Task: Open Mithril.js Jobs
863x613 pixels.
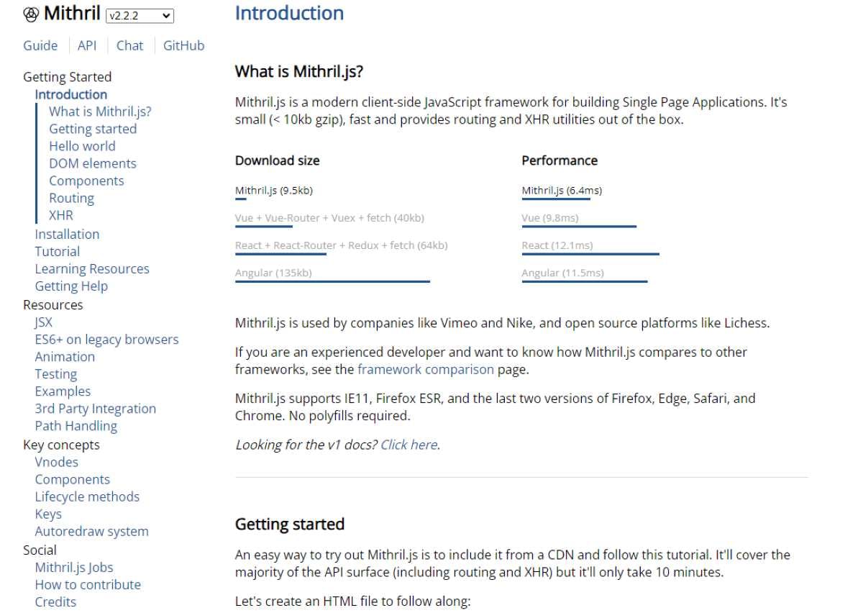Action: point(75,567)
